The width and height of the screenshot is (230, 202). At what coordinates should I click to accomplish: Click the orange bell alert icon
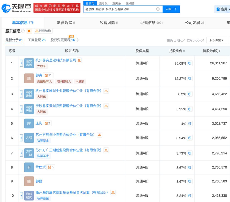[29, 31]
